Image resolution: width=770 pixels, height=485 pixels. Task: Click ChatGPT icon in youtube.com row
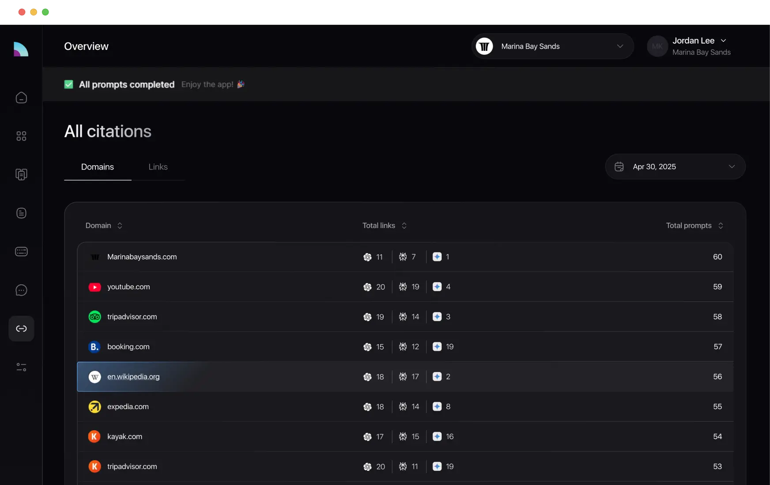tap(367, 287)
